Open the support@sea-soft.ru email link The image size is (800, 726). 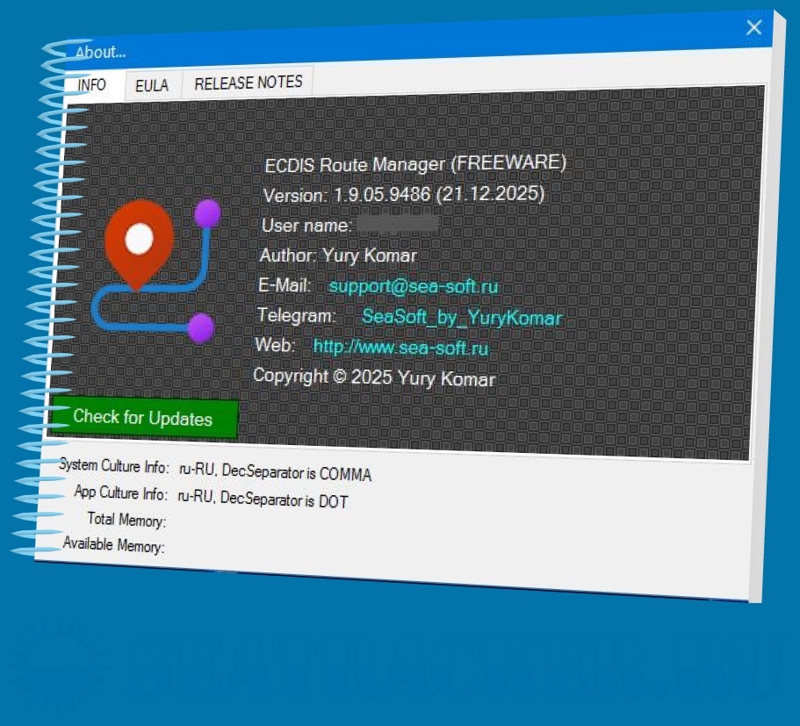[414, 286]
